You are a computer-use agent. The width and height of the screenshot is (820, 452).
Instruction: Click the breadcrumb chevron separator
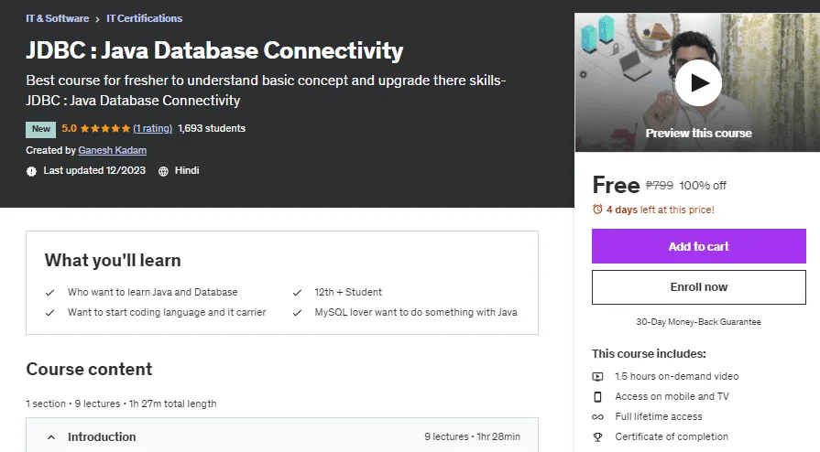click(x=97, y=19)
